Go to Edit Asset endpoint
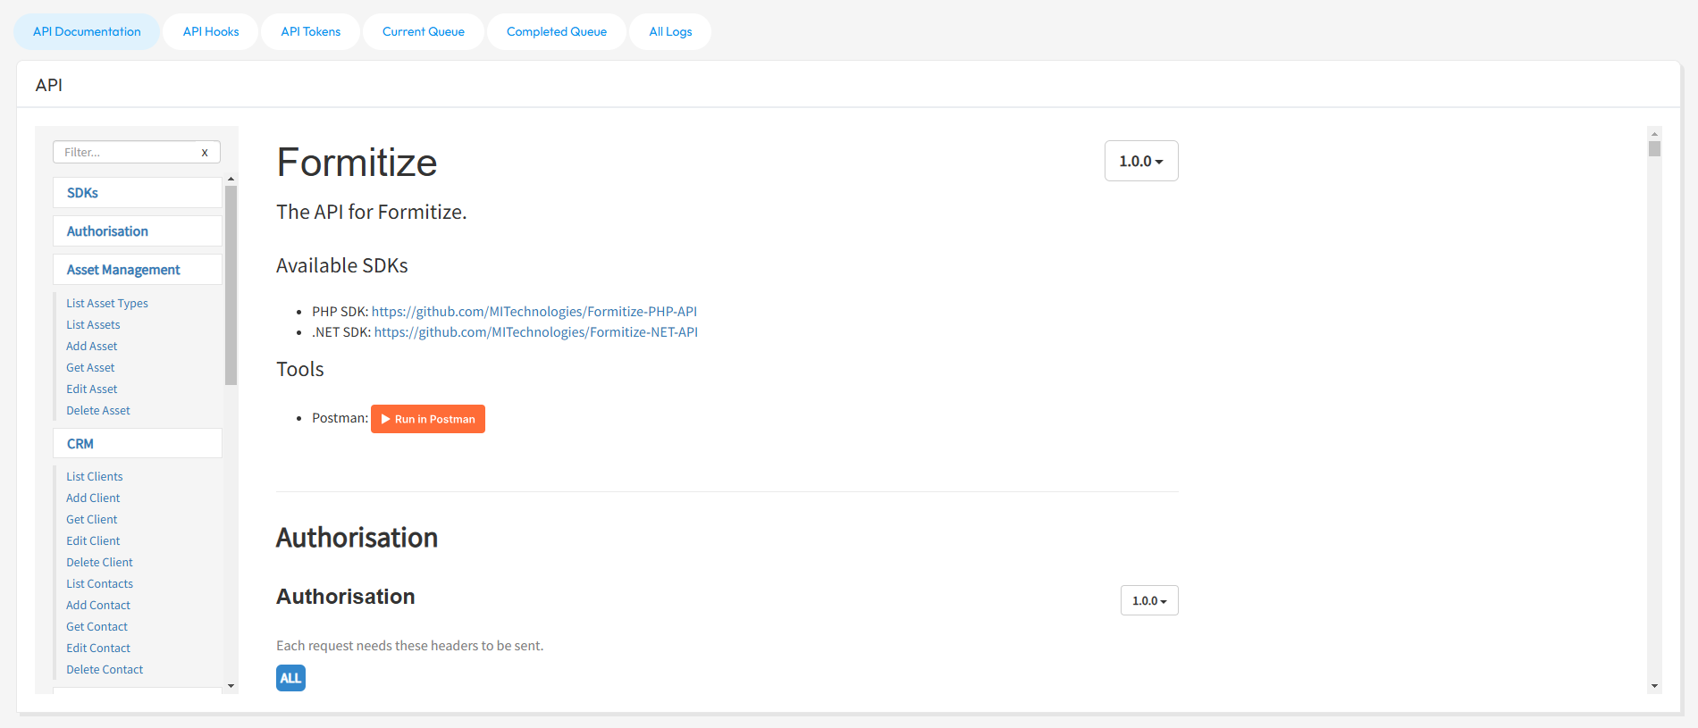This screenshot has height=728, width=1698. click(91, 389)
